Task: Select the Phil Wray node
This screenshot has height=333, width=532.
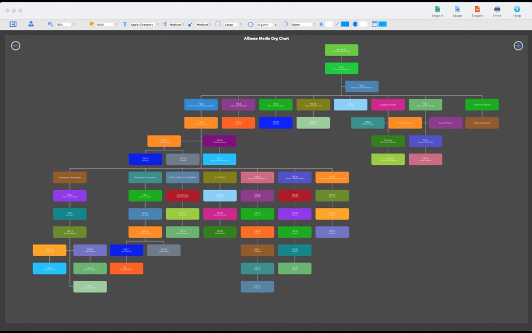Action: click(x=388, y=141)
